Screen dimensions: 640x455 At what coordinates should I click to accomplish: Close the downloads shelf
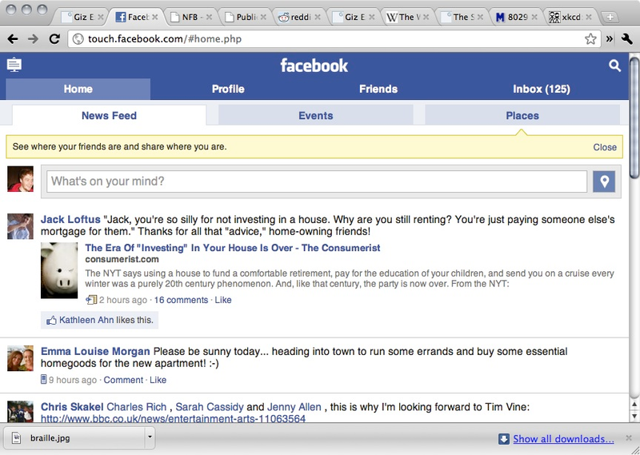[x=629, y=438]
